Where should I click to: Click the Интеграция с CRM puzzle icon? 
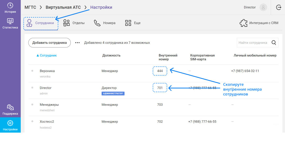[x=244, y=23]
